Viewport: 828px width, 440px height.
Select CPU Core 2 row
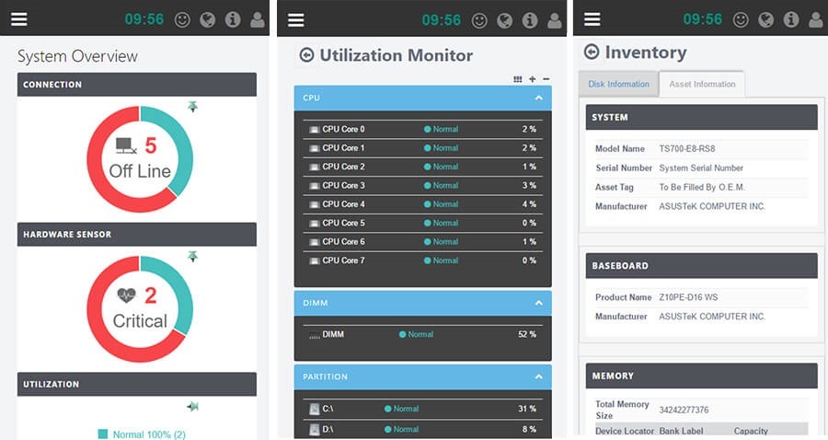423,167
